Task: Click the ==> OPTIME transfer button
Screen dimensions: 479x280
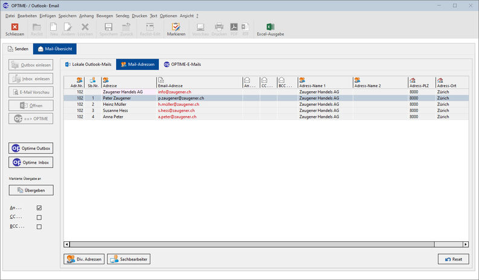Action: click(31, 119)
